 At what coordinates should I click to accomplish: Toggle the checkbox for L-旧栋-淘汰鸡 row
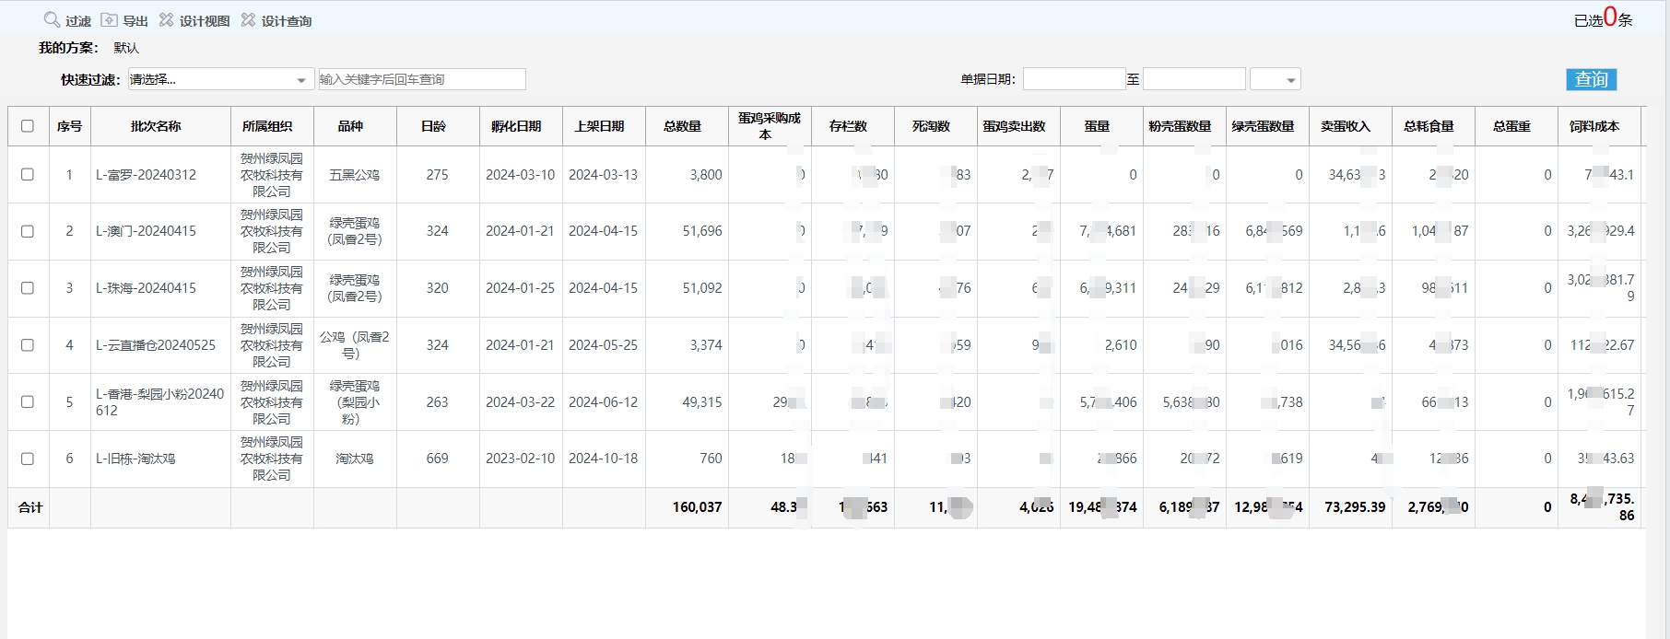(x=28, y=459)
